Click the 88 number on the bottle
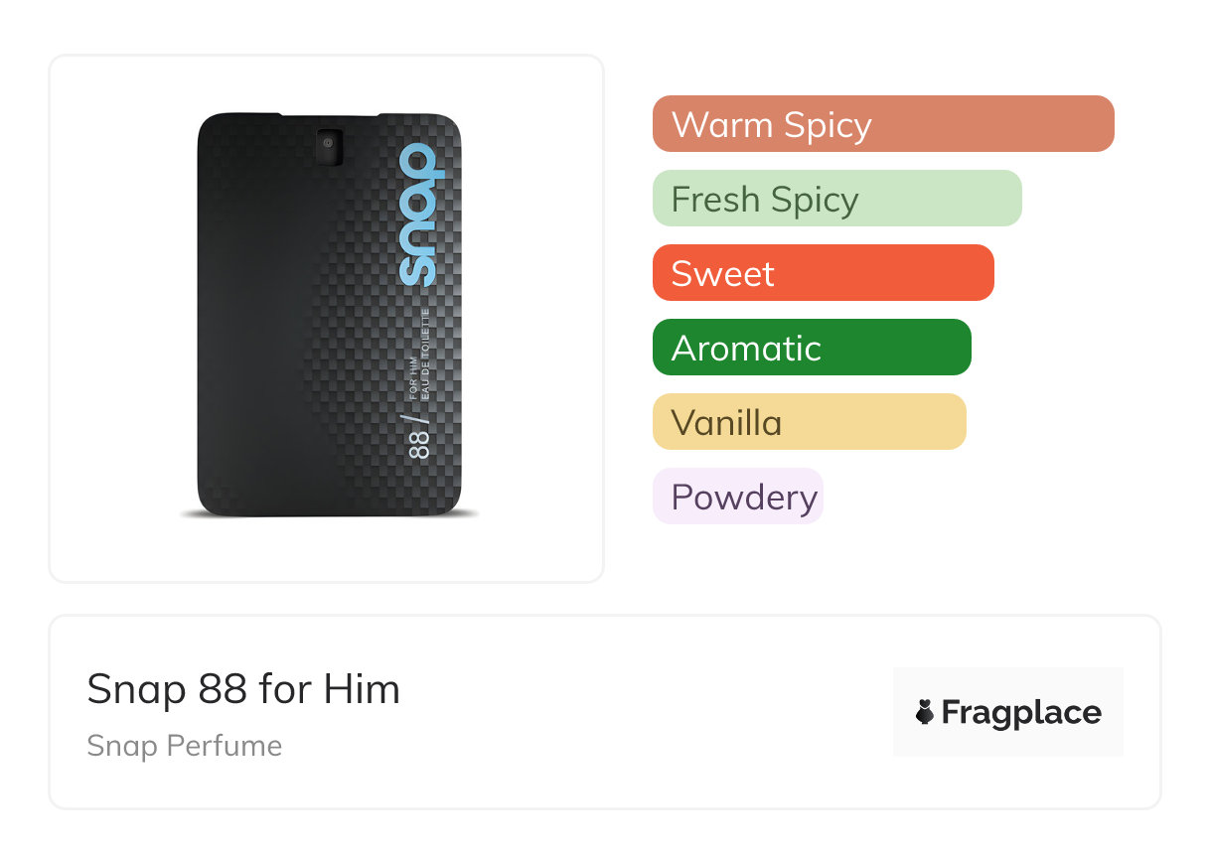 (420, 443)
